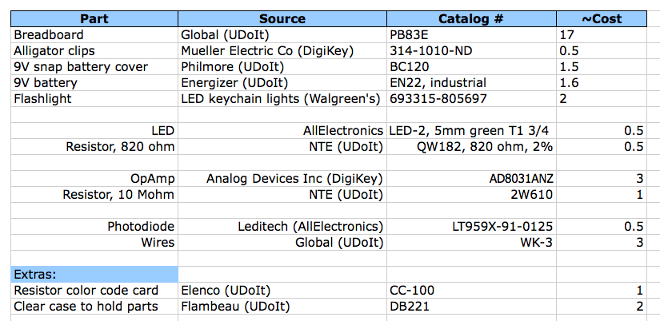Click the Source column header
Screen dimensions: 660x321
click(x=282, y=18)
